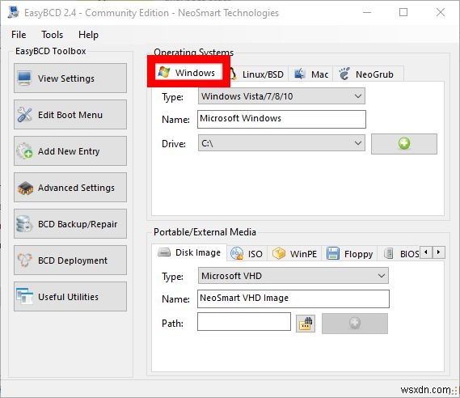The width and height of the screenshot is (460, 398).
Task: Click the box icon on WinPE tab
Action: click(278, 253)
